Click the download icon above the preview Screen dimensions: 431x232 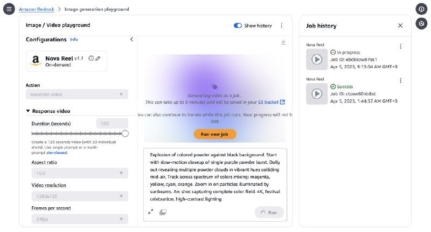point(283,43)
